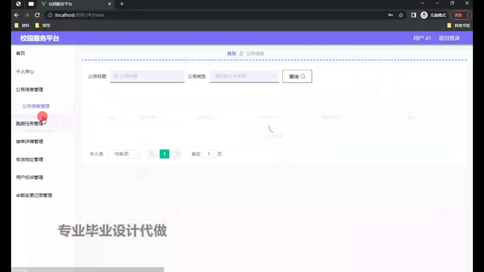Viewport: 484px width, 272px height.
Task: Open saved passwords key icon
Action: pos(390,15)
